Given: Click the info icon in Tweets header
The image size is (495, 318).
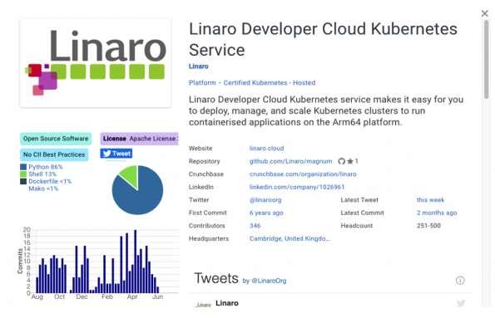Looking at the screenshot, I should 460,280.
